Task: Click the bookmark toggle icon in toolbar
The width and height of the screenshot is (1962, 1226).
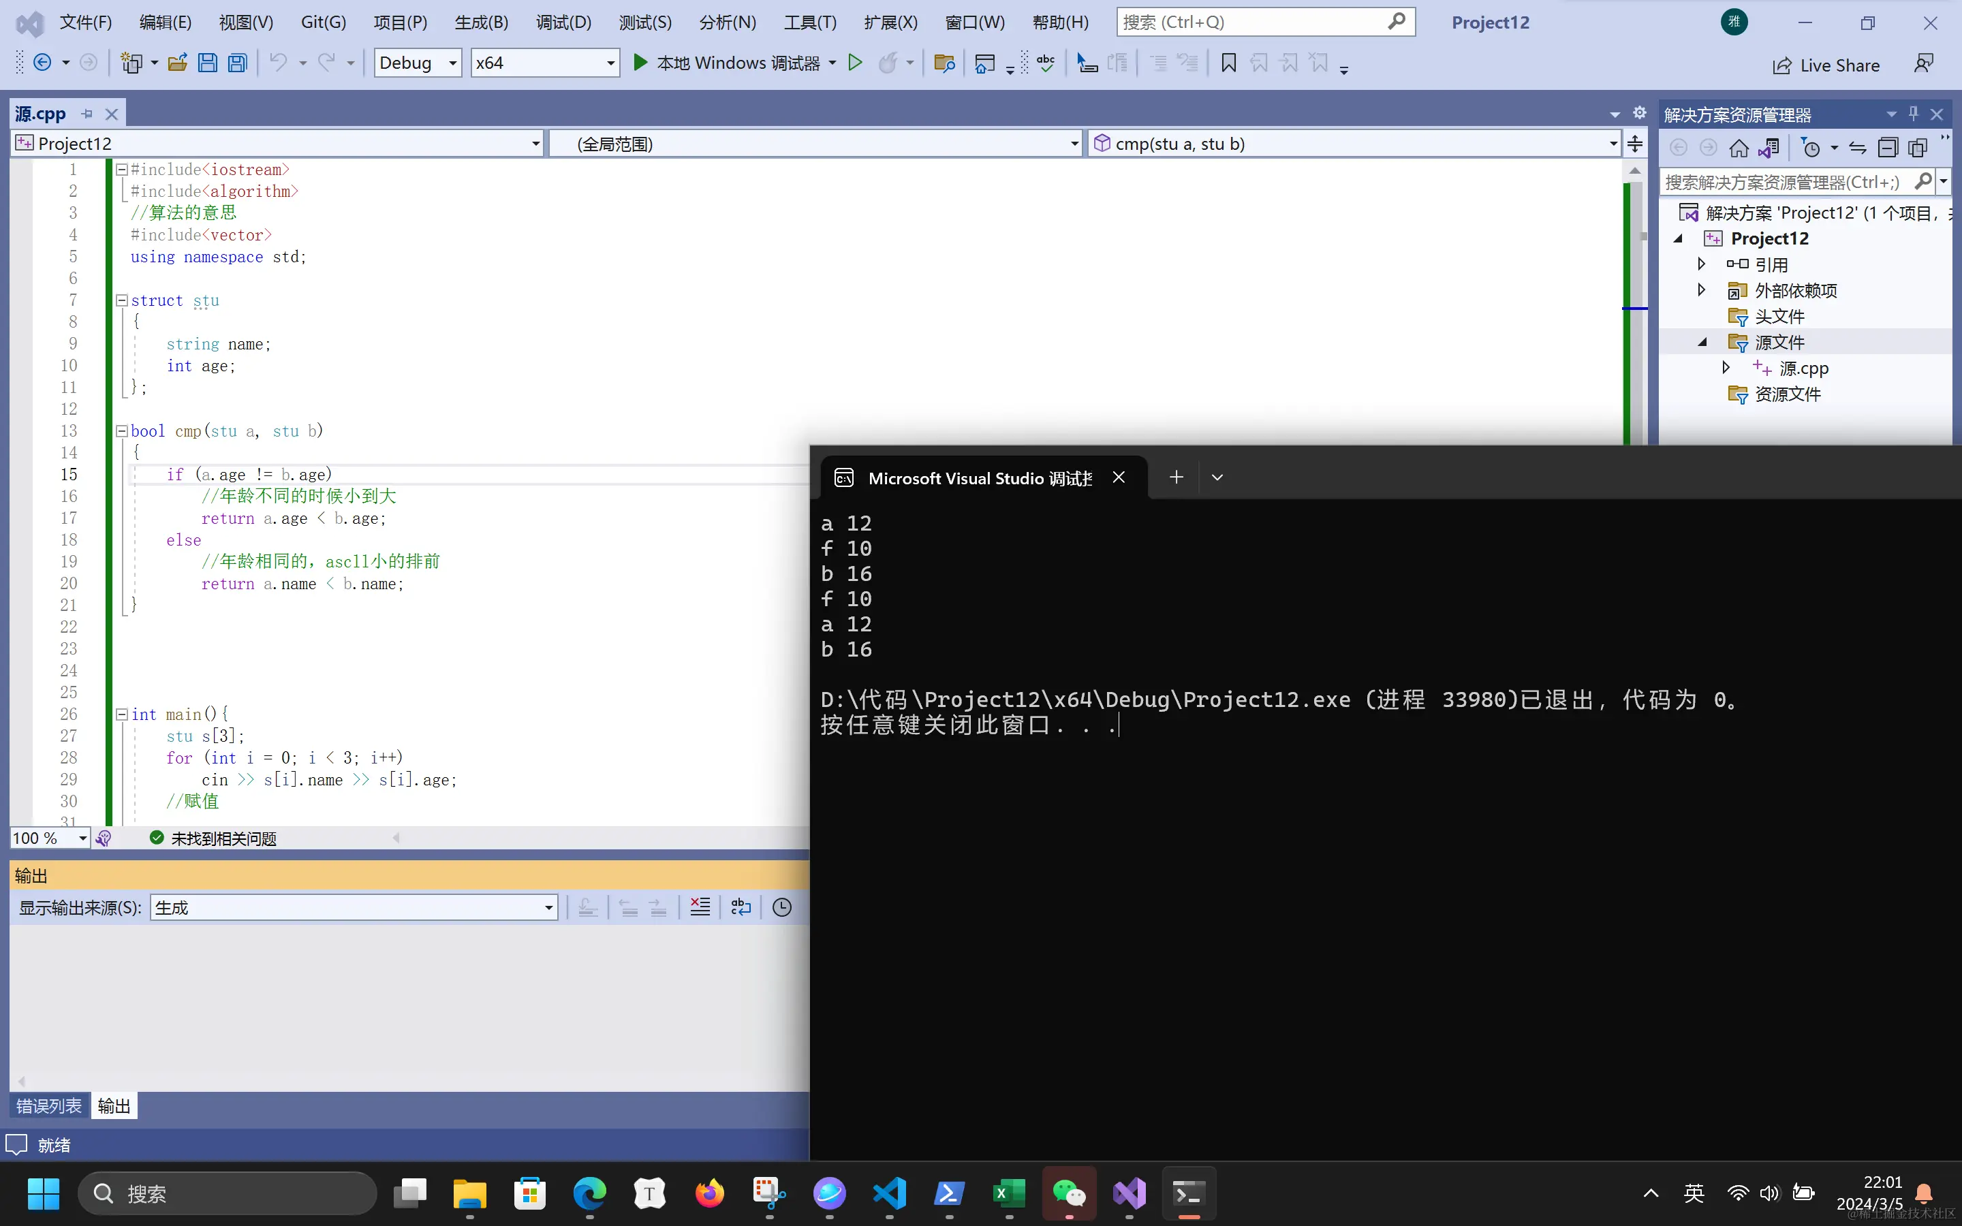Action: [x=1228, y=63]
